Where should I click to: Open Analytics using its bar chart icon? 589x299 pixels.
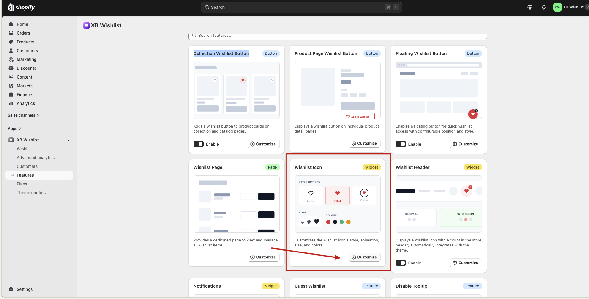(11, 103)
